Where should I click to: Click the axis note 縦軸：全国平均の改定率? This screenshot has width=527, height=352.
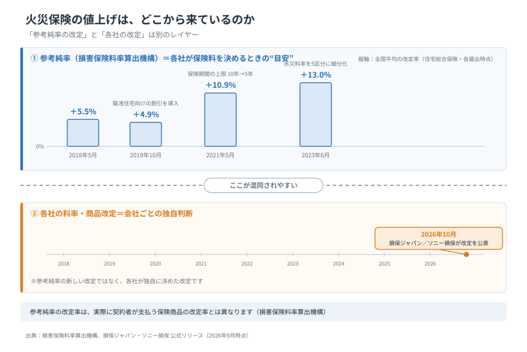click(427, 59)
